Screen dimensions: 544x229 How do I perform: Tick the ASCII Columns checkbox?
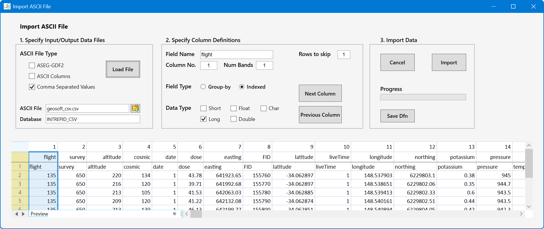32,76
